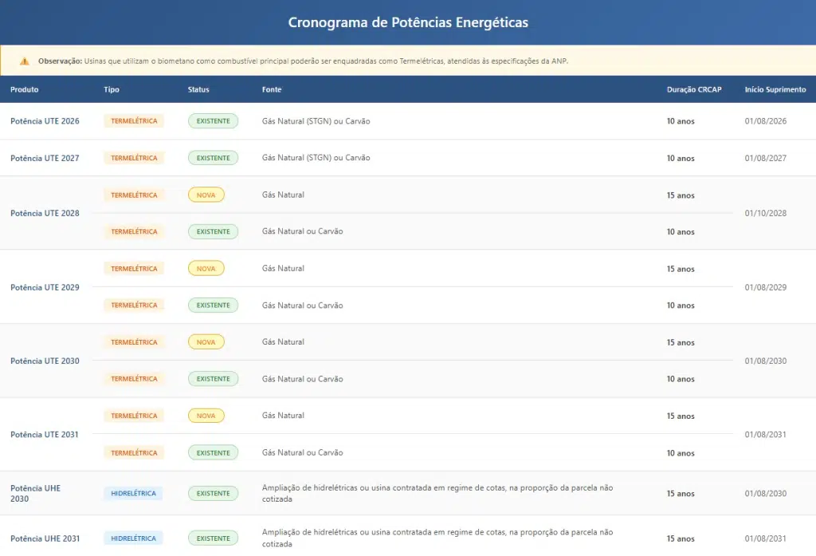Select the Potência UTE 2030 product name
The width and height of the screenshot is (816, 556).
pos(45,361)
